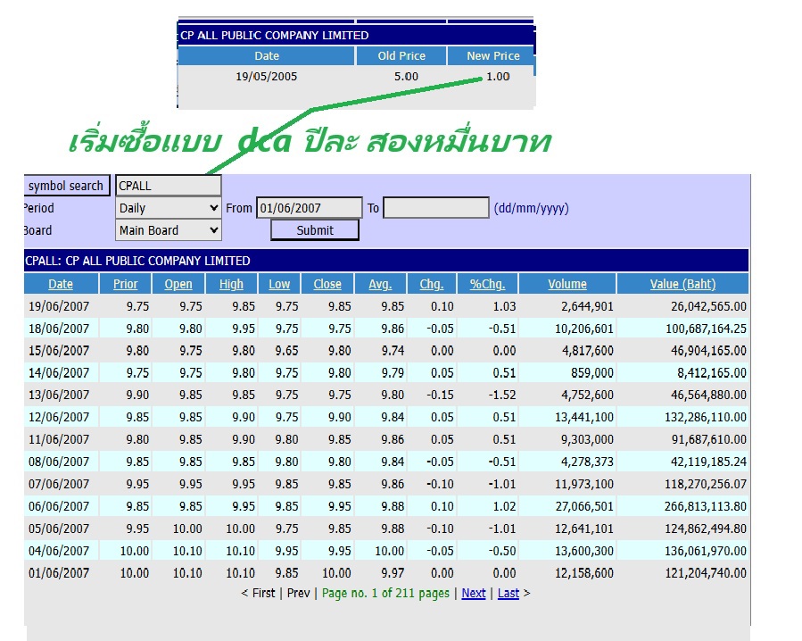Click value 266,813,113.80
The height and width of the screenshot is (641, 802).
(x=706, y=506)
